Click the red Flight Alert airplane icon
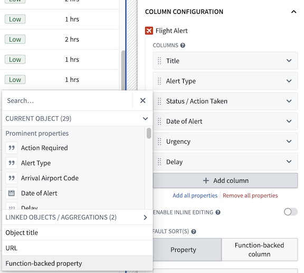 [x=149, y=31]
